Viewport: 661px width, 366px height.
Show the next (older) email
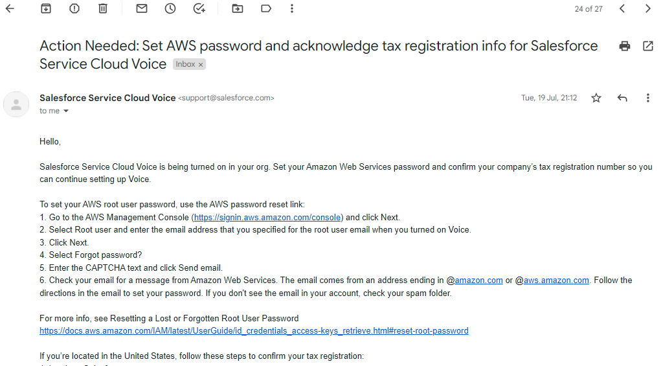tap(648, 8)
